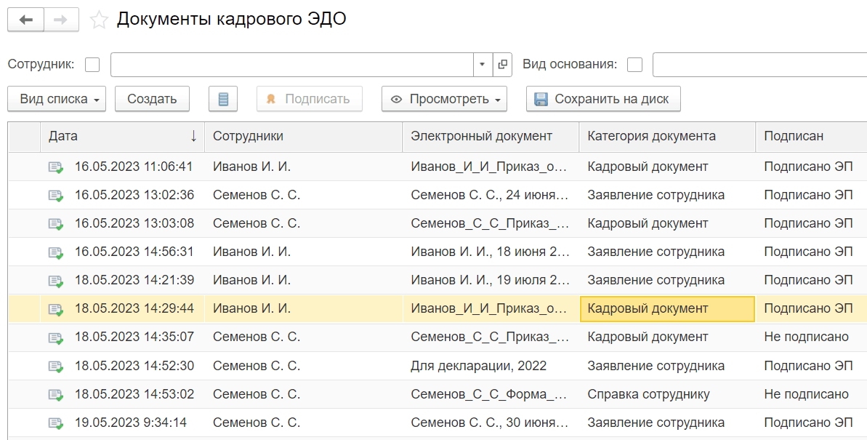
Task: Enable the Сотрудник filter checkbox
Action: [92, 65]
